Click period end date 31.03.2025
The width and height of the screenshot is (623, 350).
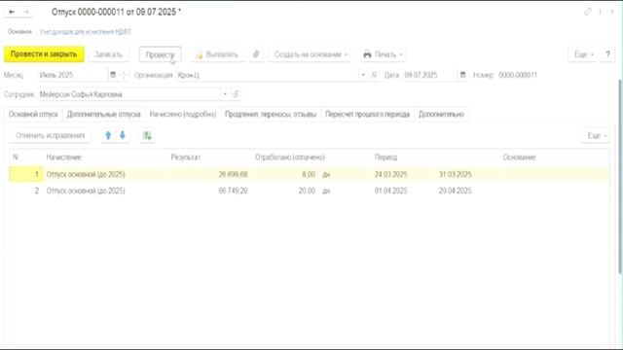[455, 174]
